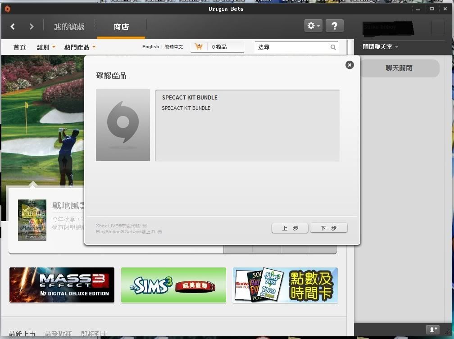Click the 搜尋 search input field

(292, 47)
